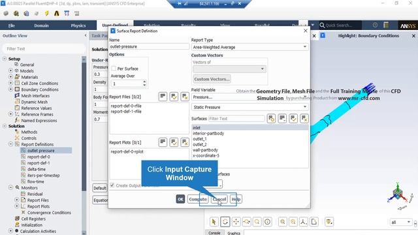Click the ANSYS 'A' logo toolbar icon

[57, 13]
